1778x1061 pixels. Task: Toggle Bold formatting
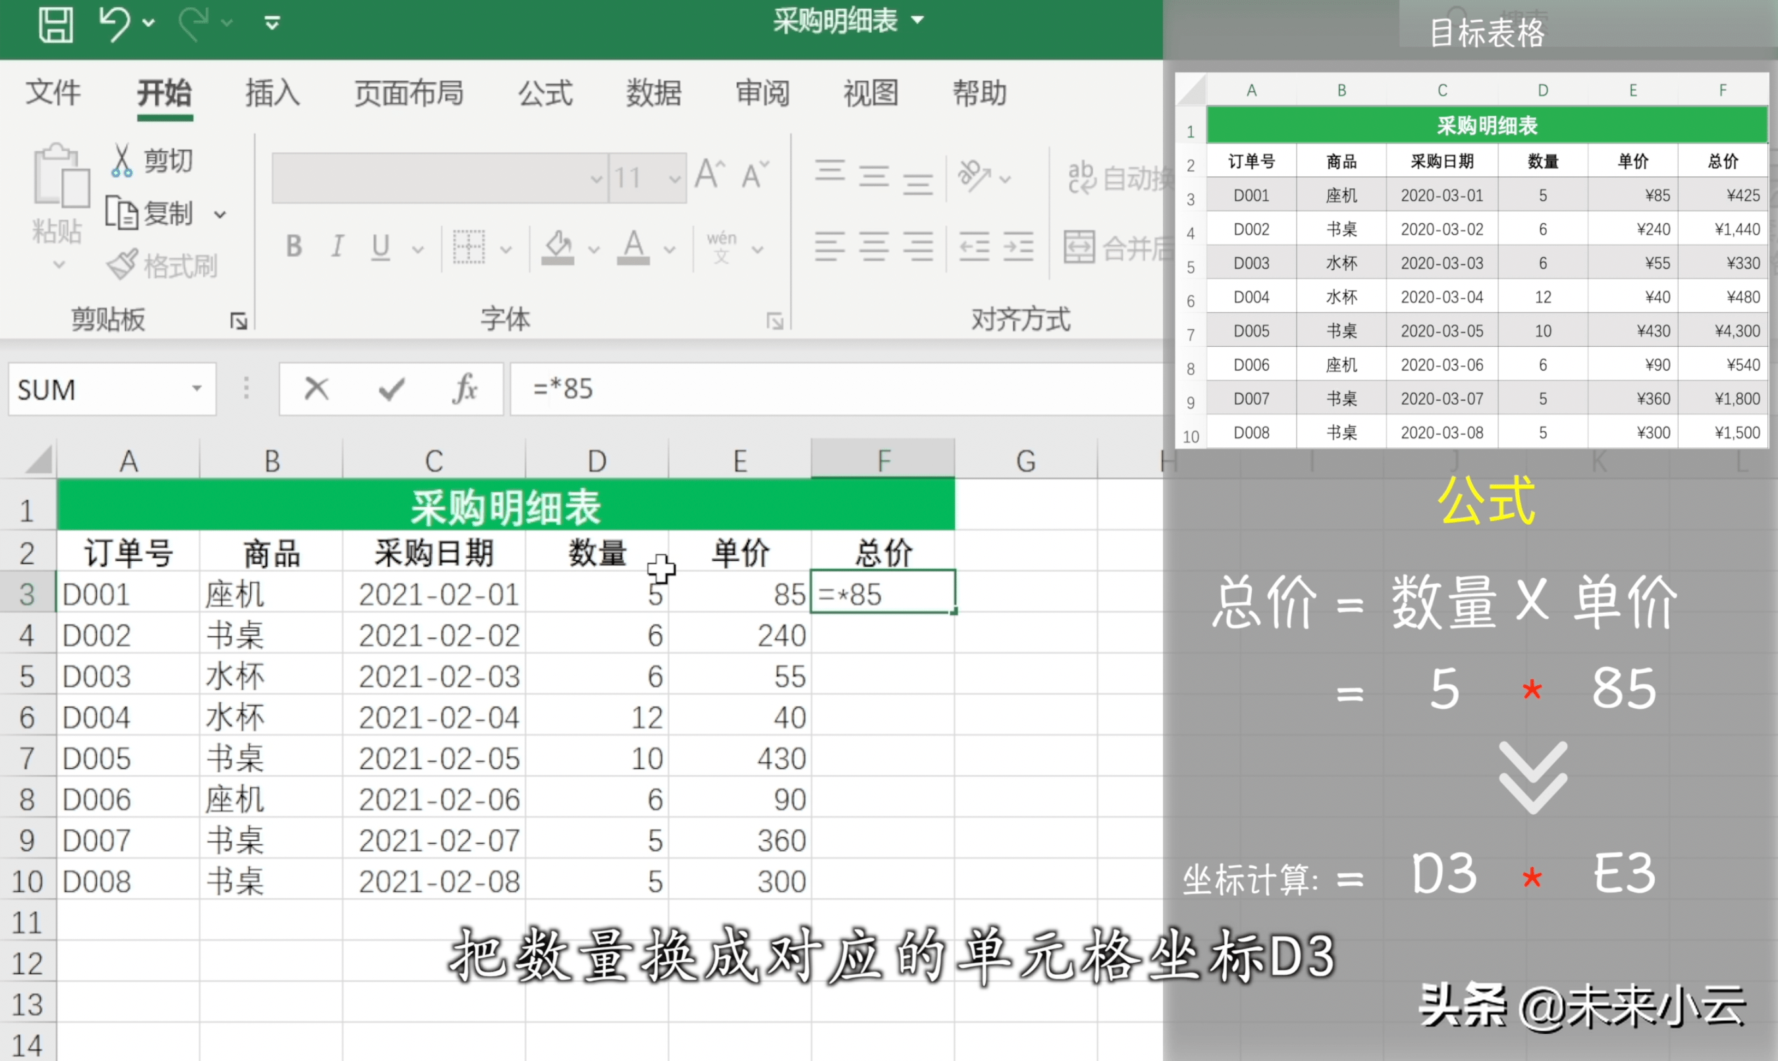tap(294, 247)
